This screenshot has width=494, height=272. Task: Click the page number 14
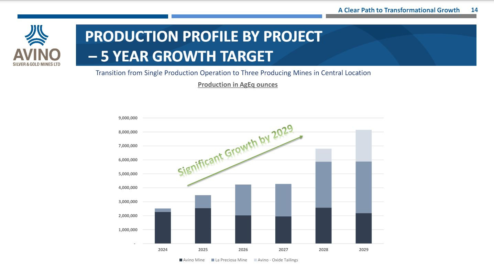coord(474,10)
